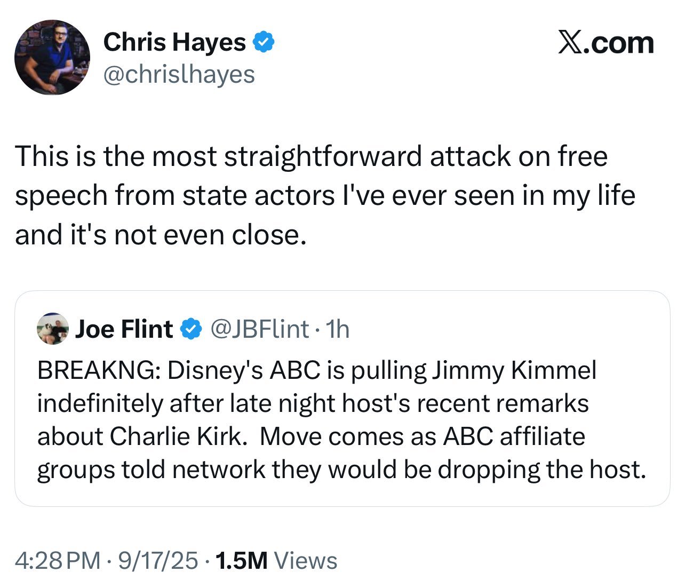The image size is (685, 588).
Task: Click the 9/17/25 post date
Action: pos(158,561)
